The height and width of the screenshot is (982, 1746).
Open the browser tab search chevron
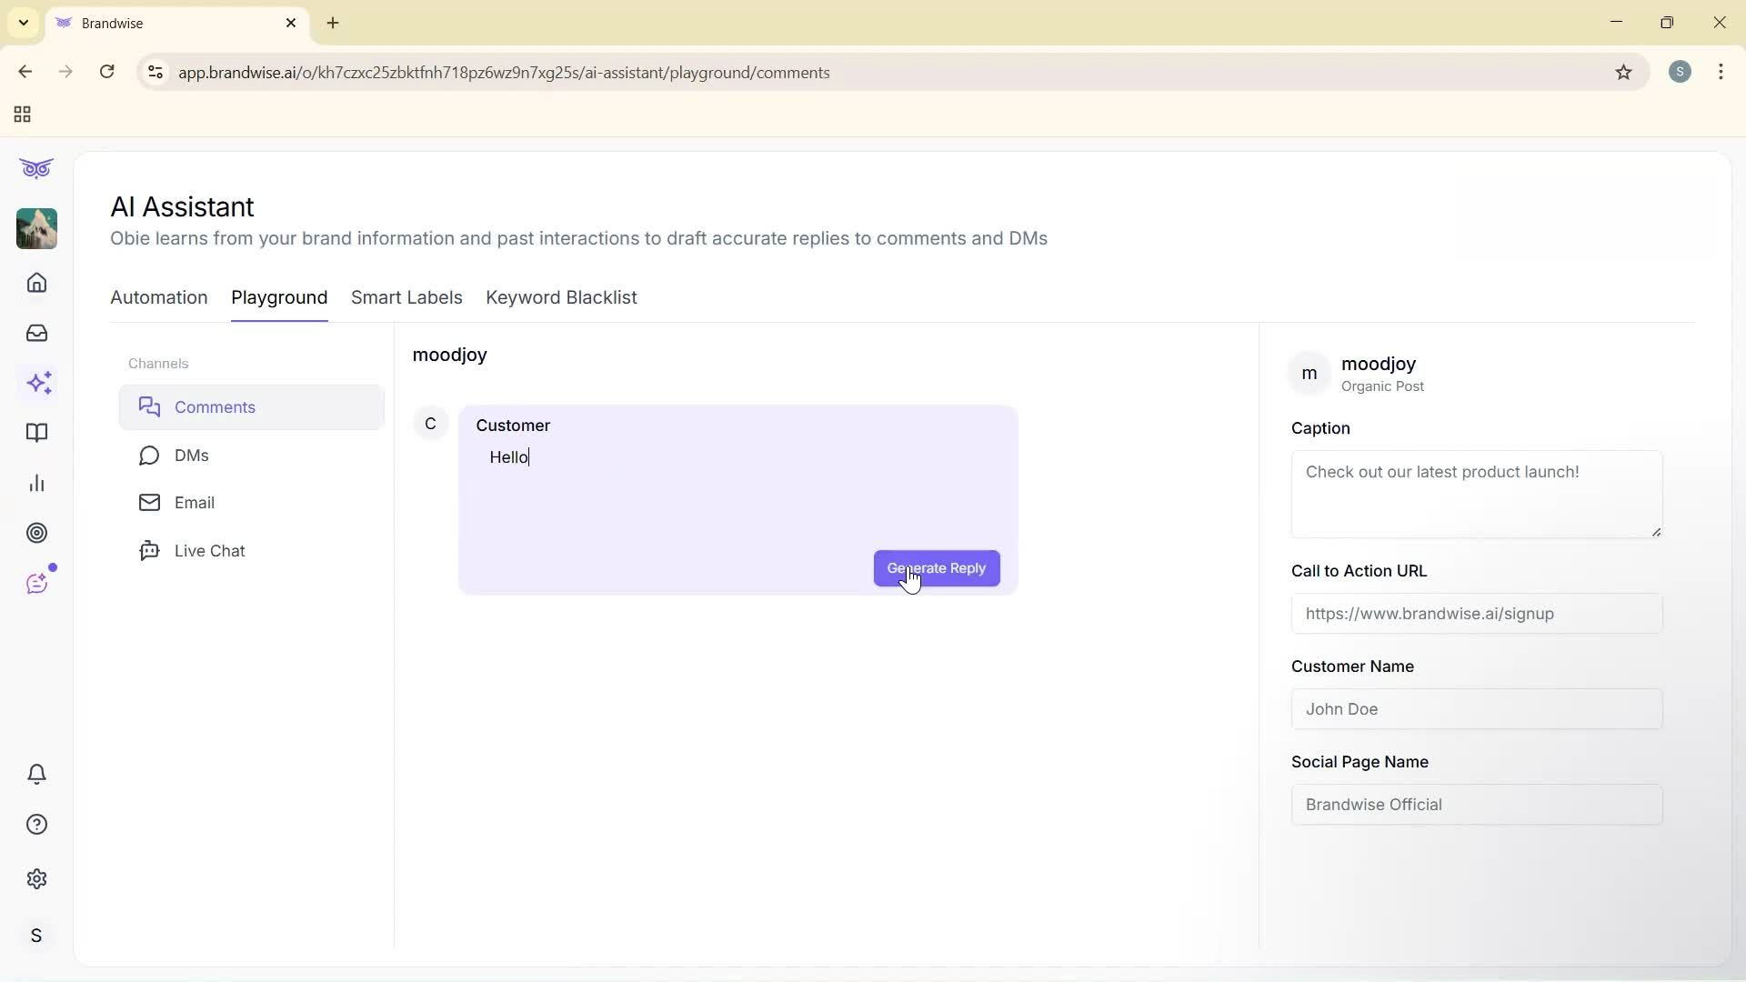tap(23, 23)
